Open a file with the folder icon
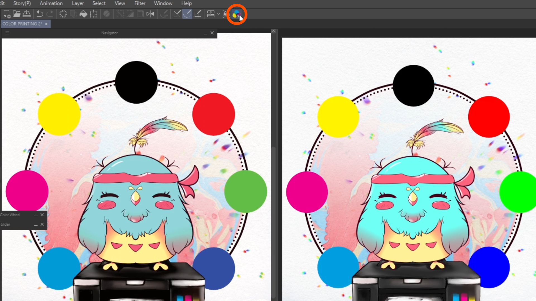536x301 pixels. [17, 14]
